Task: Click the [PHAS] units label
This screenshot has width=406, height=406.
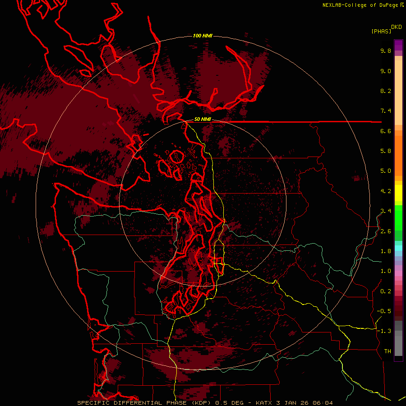Action: pos(381,32)
